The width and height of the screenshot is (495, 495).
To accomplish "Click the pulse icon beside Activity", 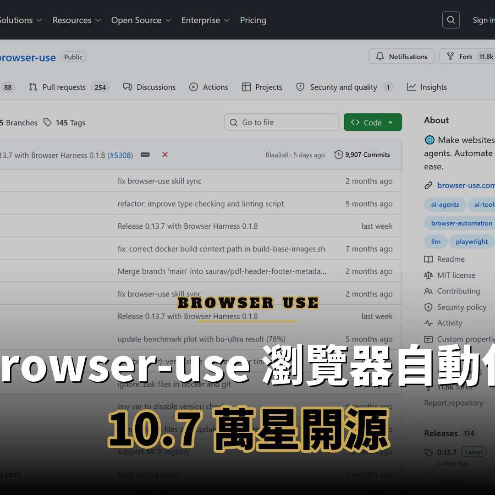I will 429,323.
